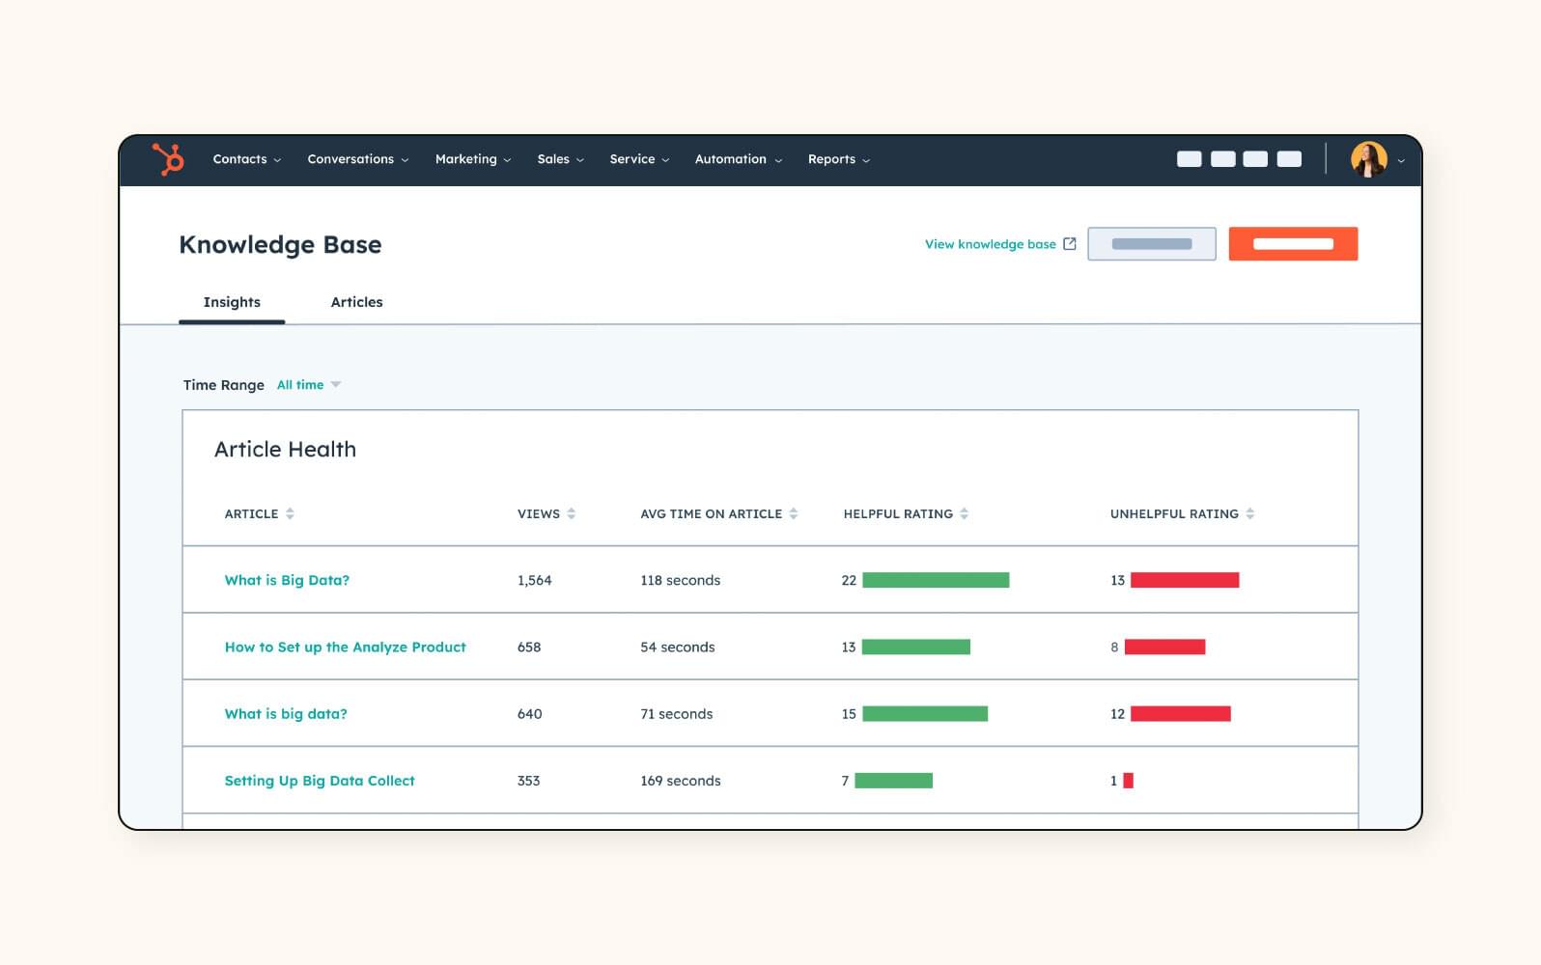Click the views value 658
The height and width of the screenshot is (965, 1541).
pyautogui.click(x=529, y=648)
